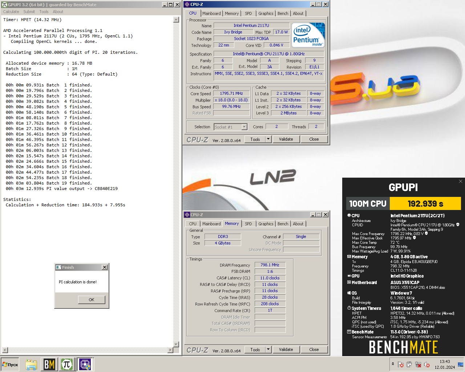Expand the Tools dropdown arrow in lower CPU-Z
Screen dimensions: 465x372
(268, 349)
